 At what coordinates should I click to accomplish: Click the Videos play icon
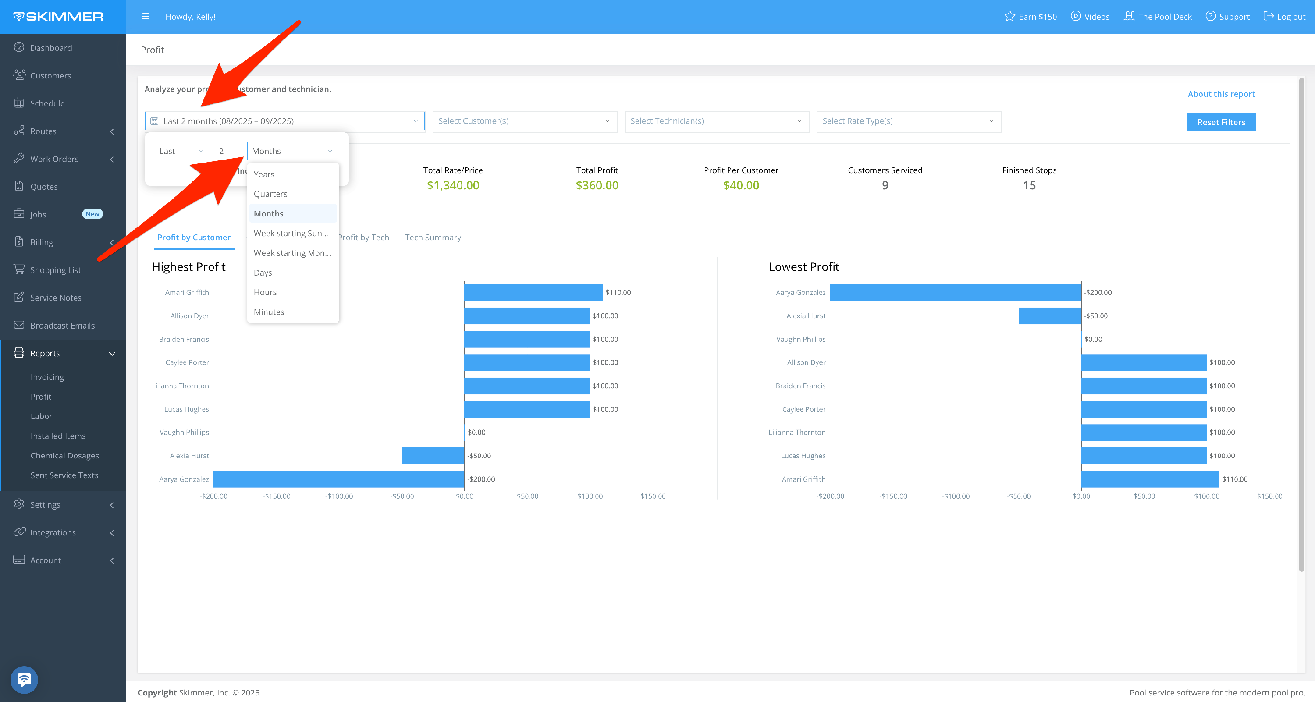tap(1076, 16)
